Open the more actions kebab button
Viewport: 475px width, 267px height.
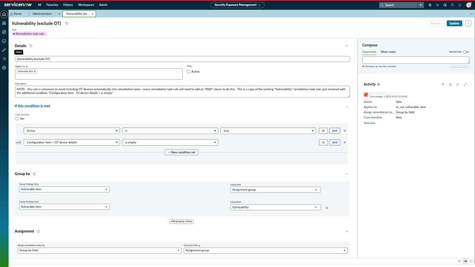(468, 23)
